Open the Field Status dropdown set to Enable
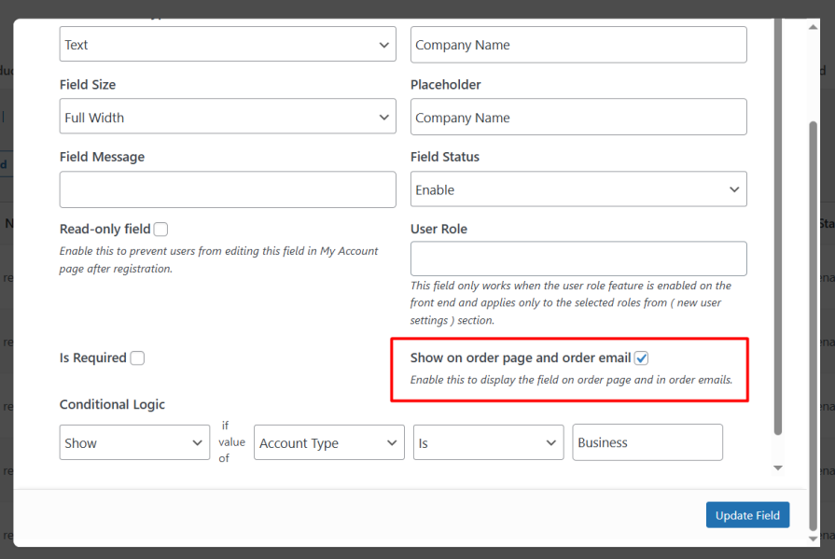 [578, 189]
